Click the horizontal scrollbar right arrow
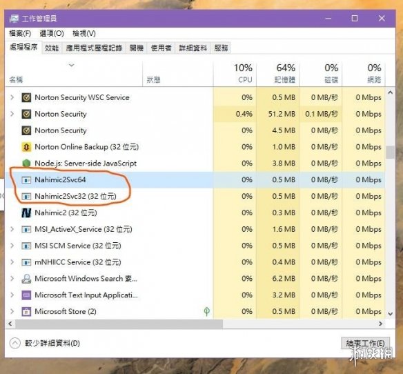This screenshot has width=403, height=374. pos(381,324)
